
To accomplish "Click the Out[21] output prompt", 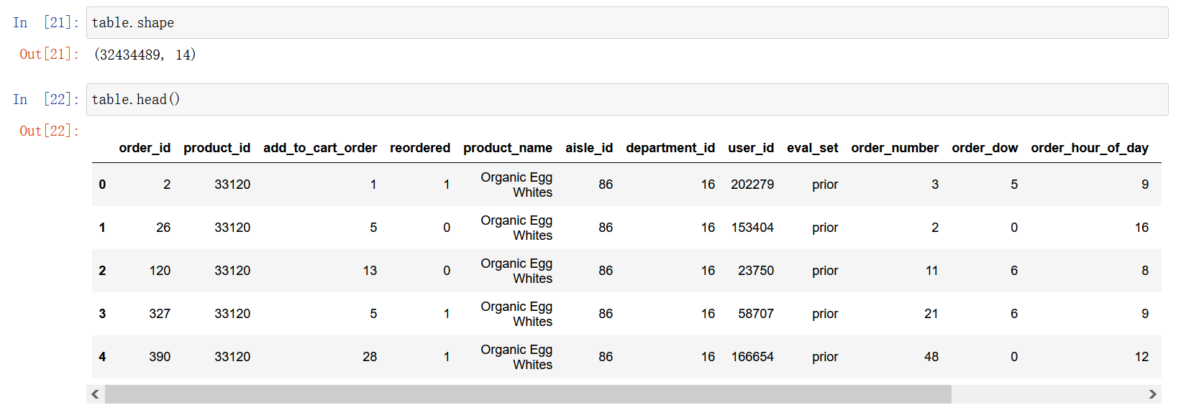I will pyautogui.click(x=49, y=55).
